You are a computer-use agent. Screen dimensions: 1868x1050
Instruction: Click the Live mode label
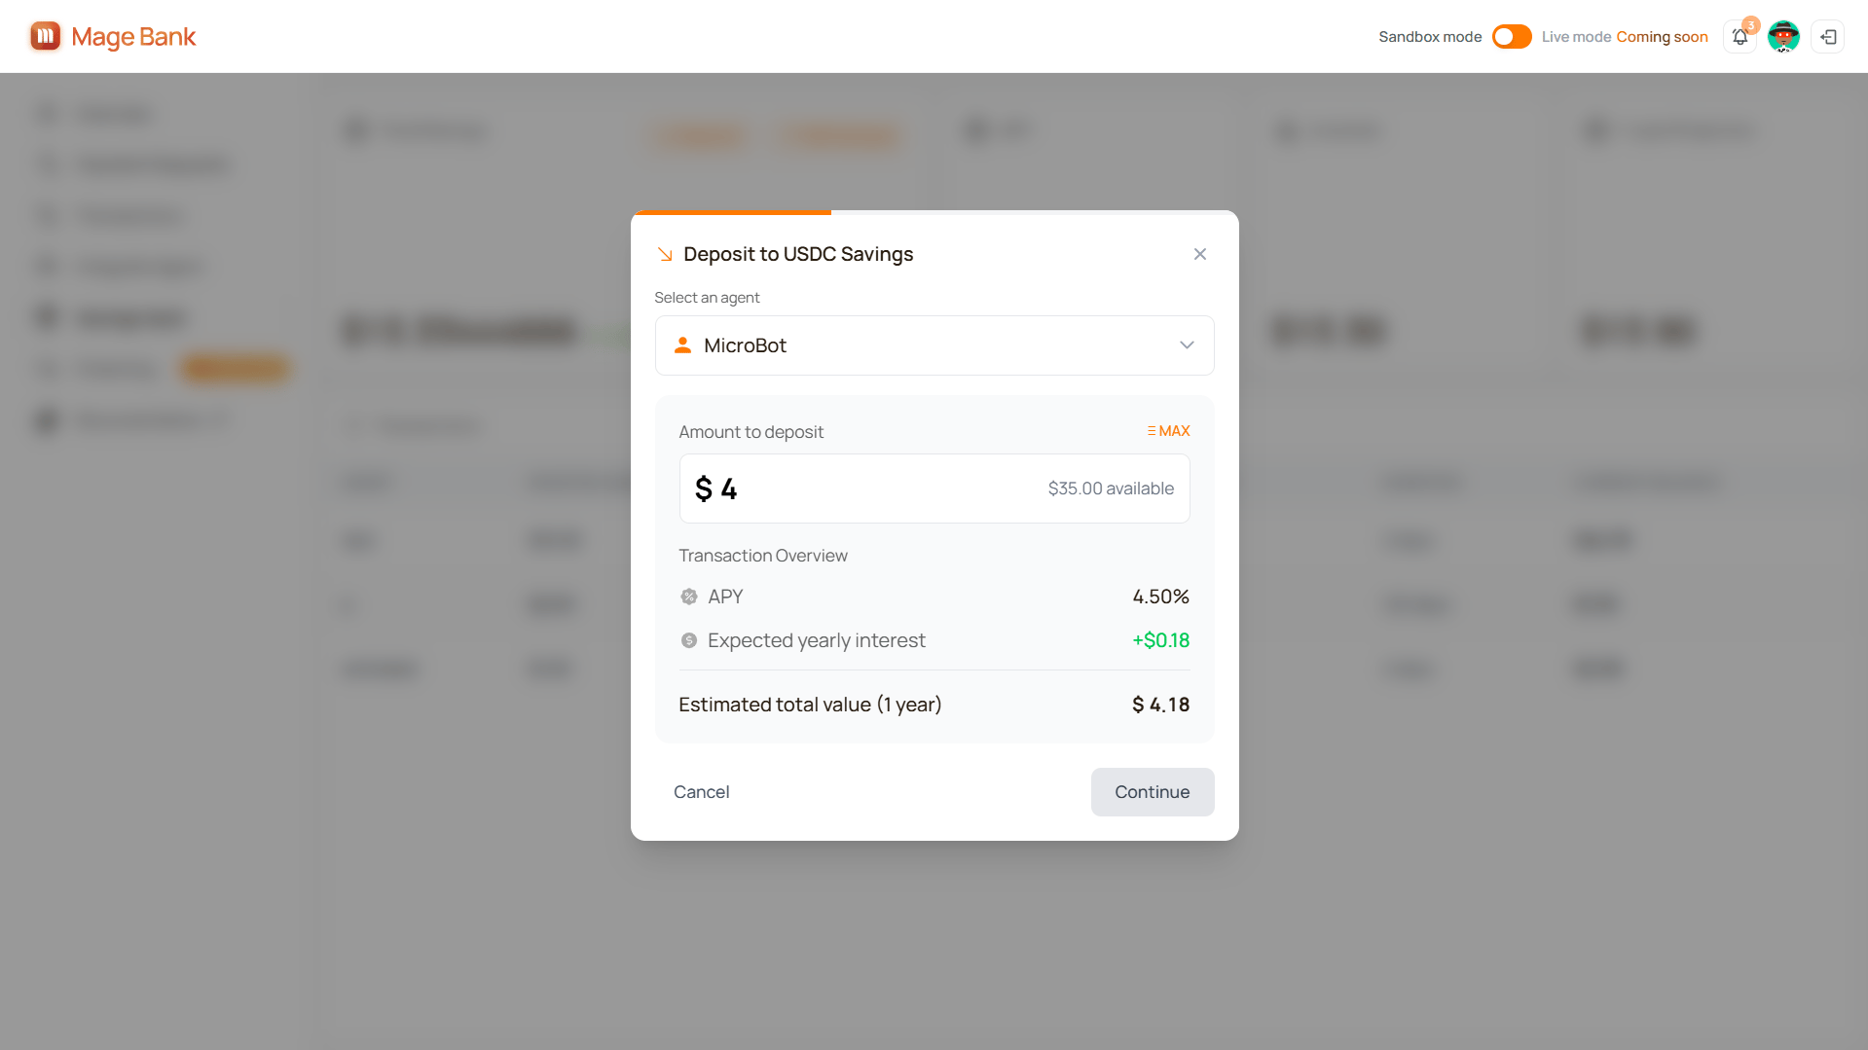point(1576,37)
